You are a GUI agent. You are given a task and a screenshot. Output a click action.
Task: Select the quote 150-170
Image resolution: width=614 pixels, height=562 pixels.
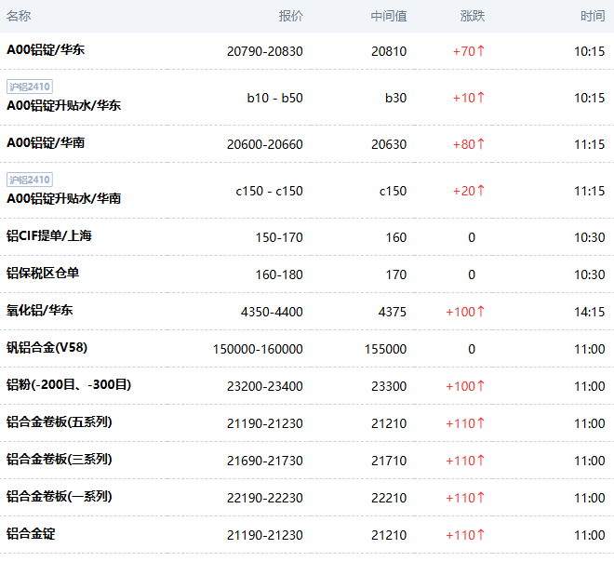click(x=279, y=237)
